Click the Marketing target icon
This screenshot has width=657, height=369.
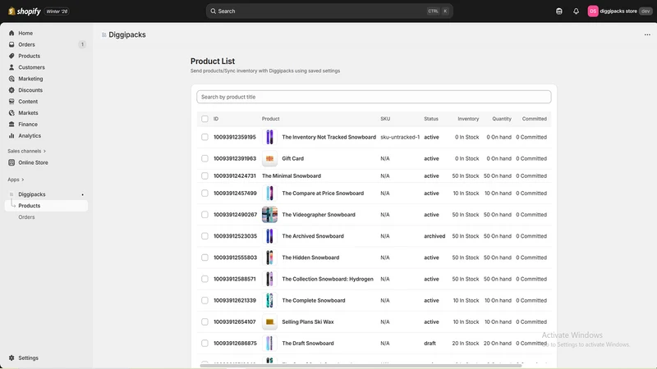point(11,79)
